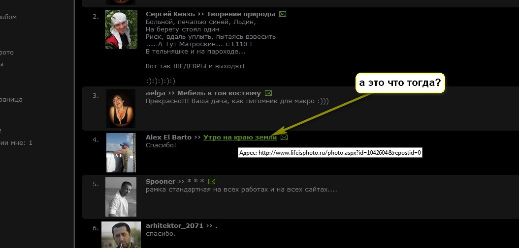Image resolution: width=519 pixels, height=248 pixels.
Task: Click the arhitektor_2071 username
Action: tap(175, 226)
